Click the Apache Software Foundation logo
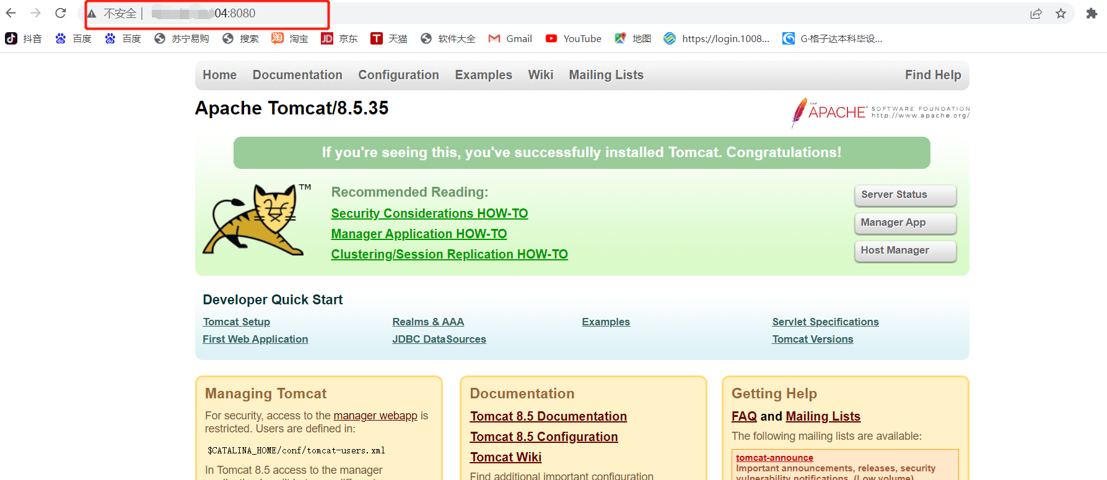 click(x=880, y=113)
